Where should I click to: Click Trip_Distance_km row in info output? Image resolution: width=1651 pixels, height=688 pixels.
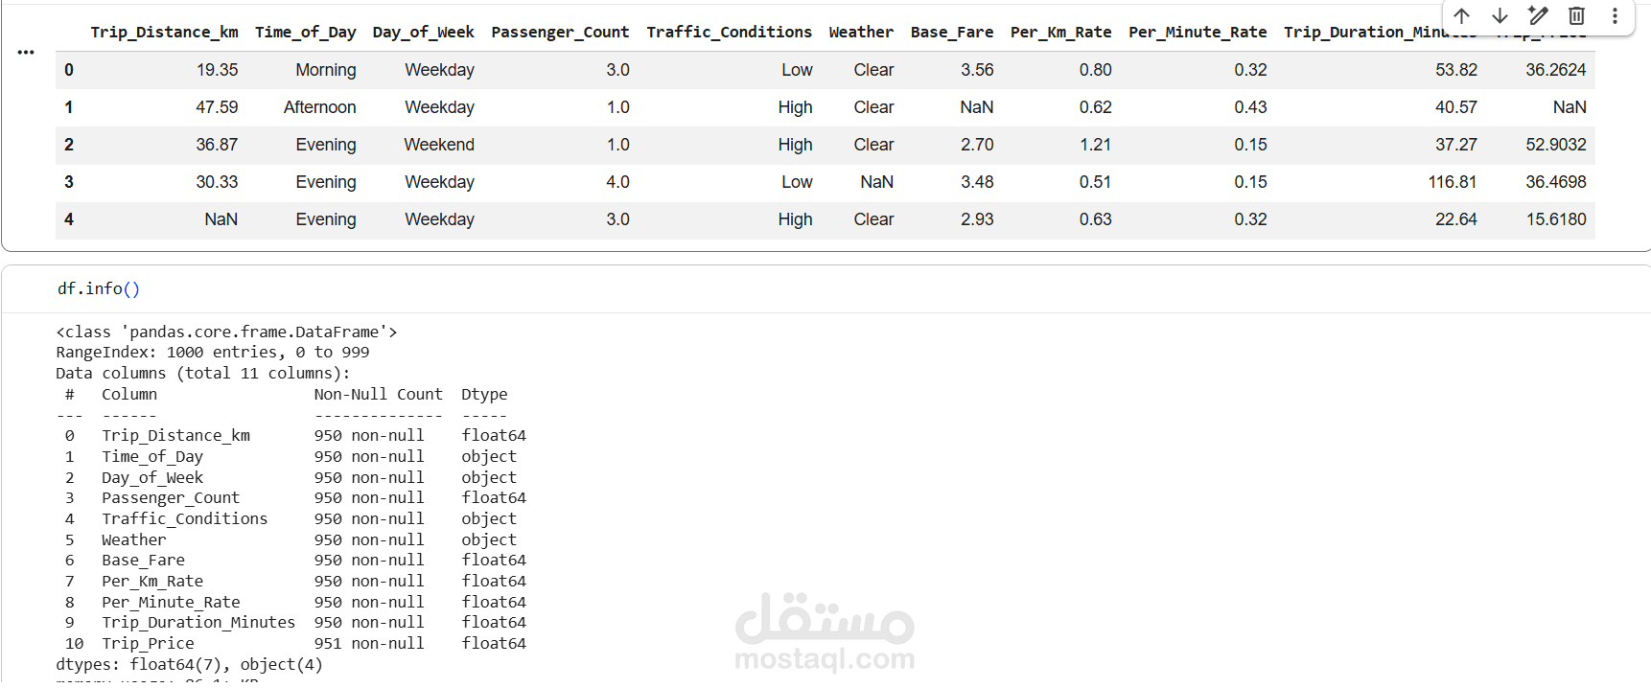coord(295,435)
